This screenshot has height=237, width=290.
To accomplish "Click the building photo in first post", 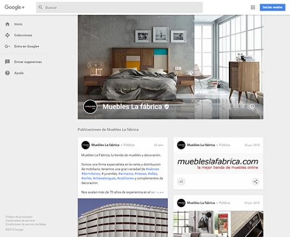I will [123, 218].
